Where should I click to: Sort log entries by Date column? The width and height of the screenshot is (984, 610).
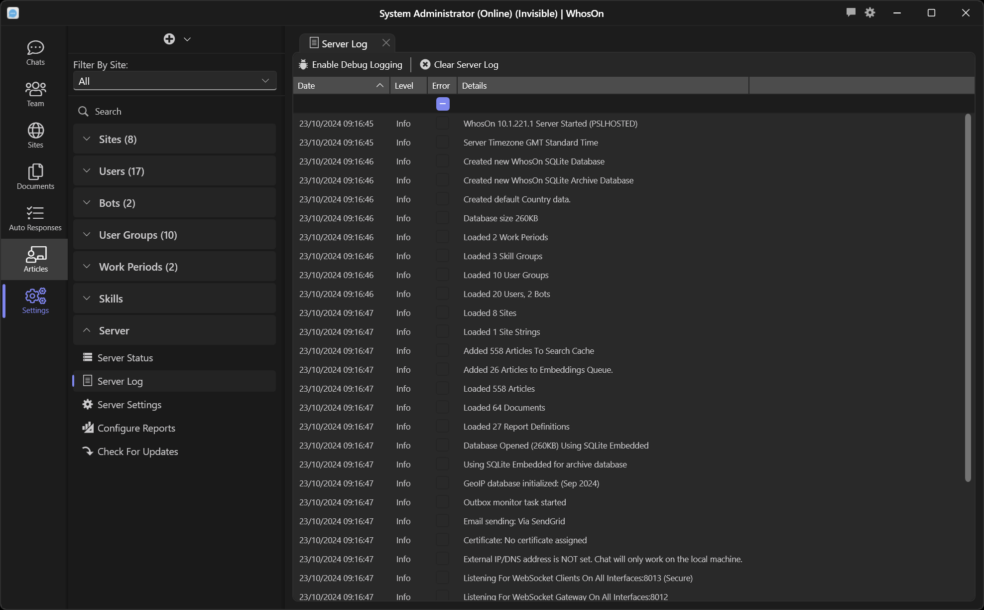point(340,85)
